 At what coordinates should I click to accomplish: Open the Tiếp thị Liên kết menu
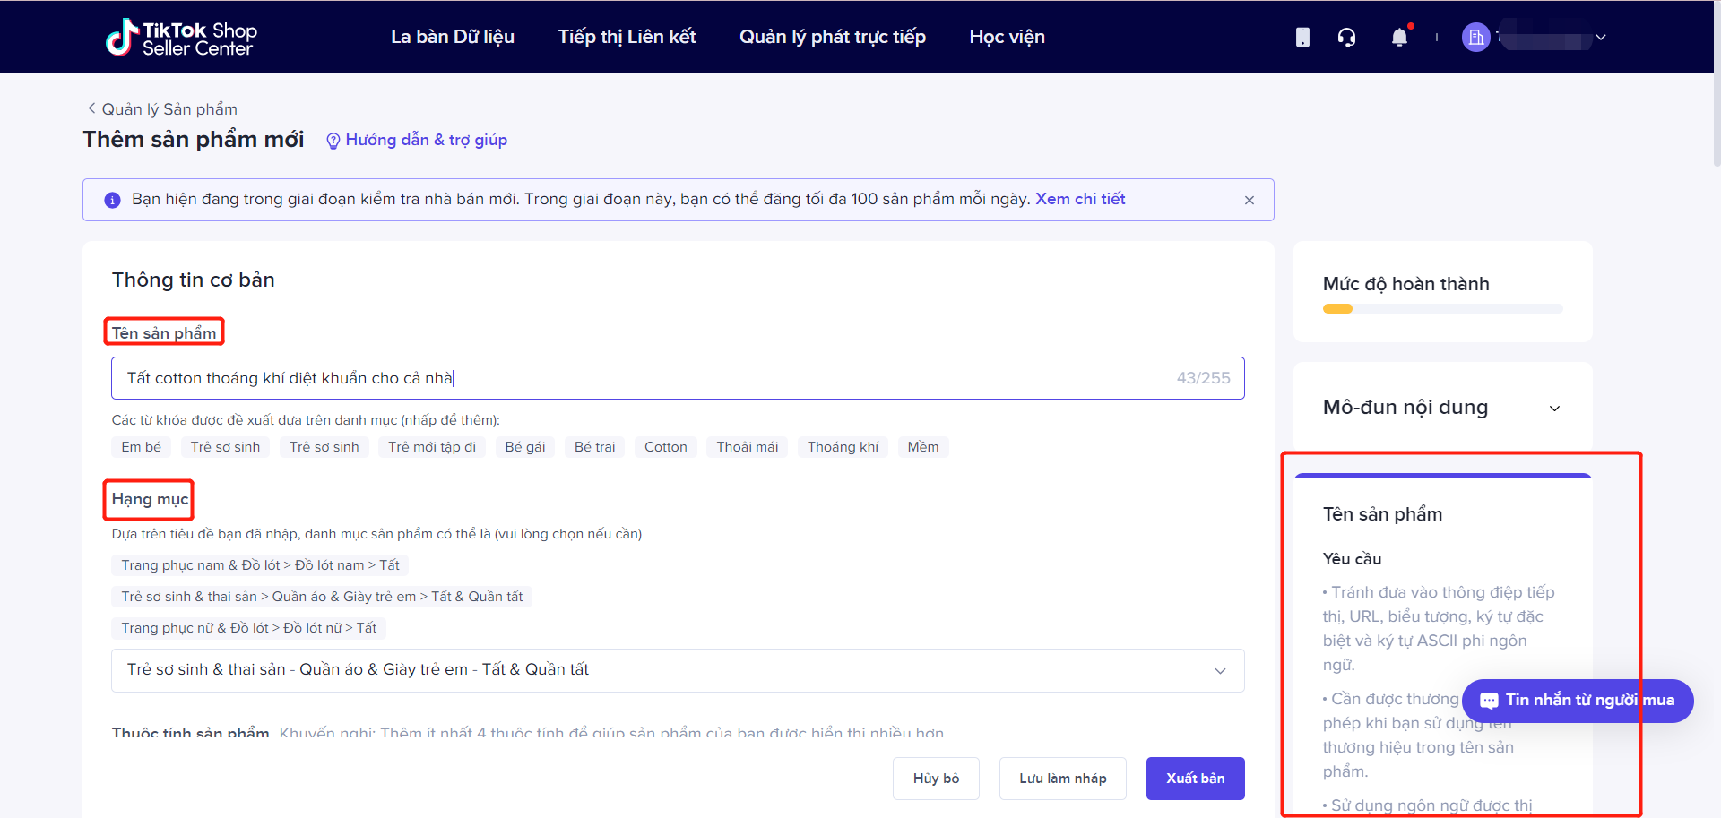(627, 37)
